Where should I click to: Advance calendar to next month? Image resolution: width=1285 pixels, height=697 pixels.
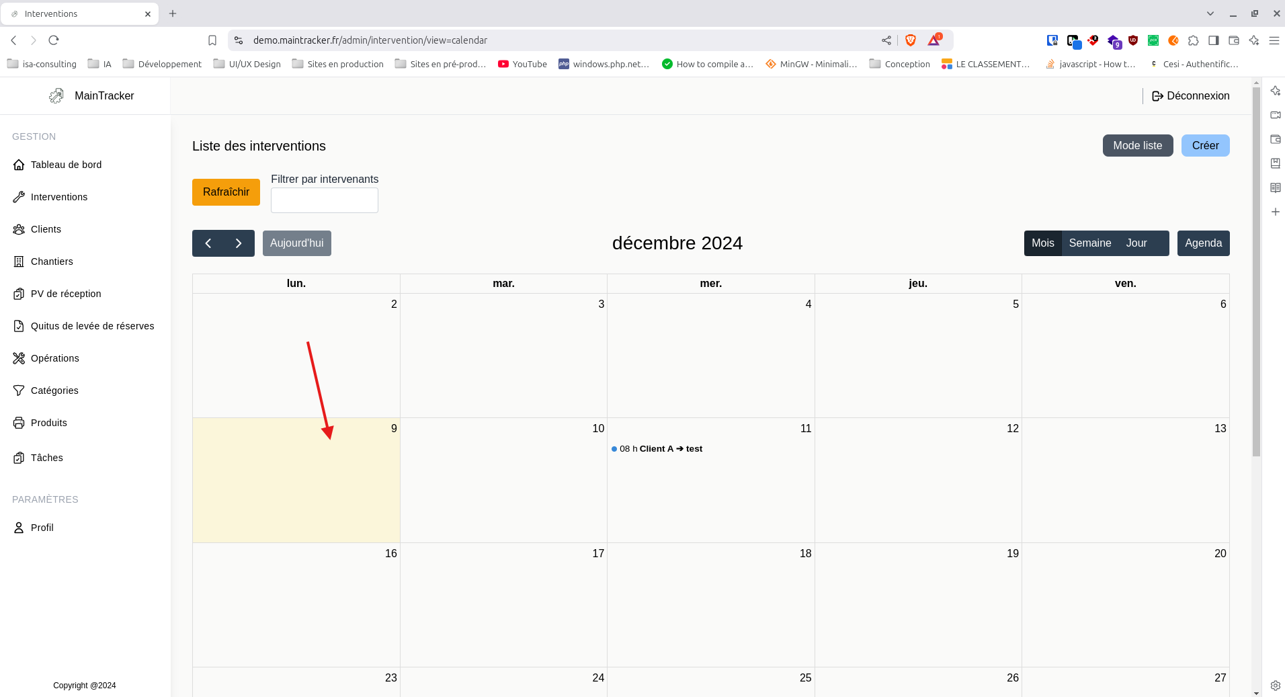(x=239, y=243)
